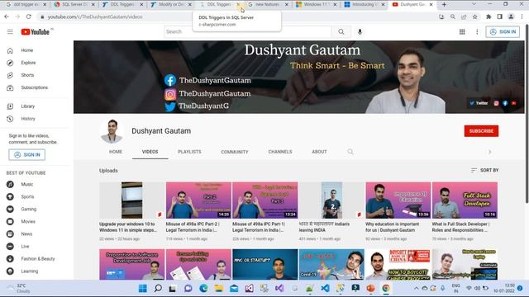Open YouTube settings three-dot menu
Screen dimensions: 529x297
point(477,31)
